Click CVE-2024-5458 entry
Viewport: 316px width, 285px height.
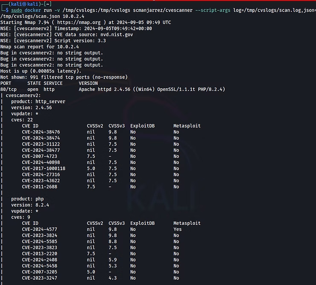click(x=39, y=266)
